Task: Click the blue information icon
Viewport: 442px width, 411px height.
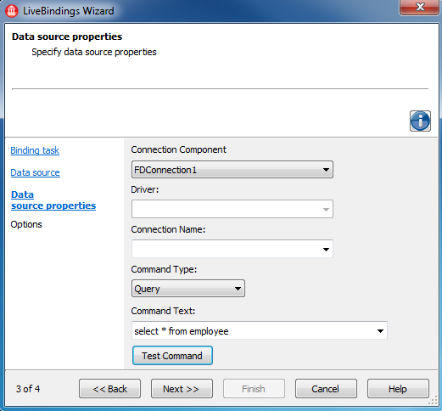Action: [x=420, y=121]
